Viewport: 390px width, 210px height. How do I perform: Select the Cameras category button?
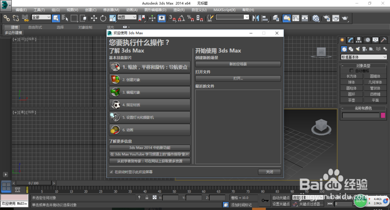tap(364, 49)
